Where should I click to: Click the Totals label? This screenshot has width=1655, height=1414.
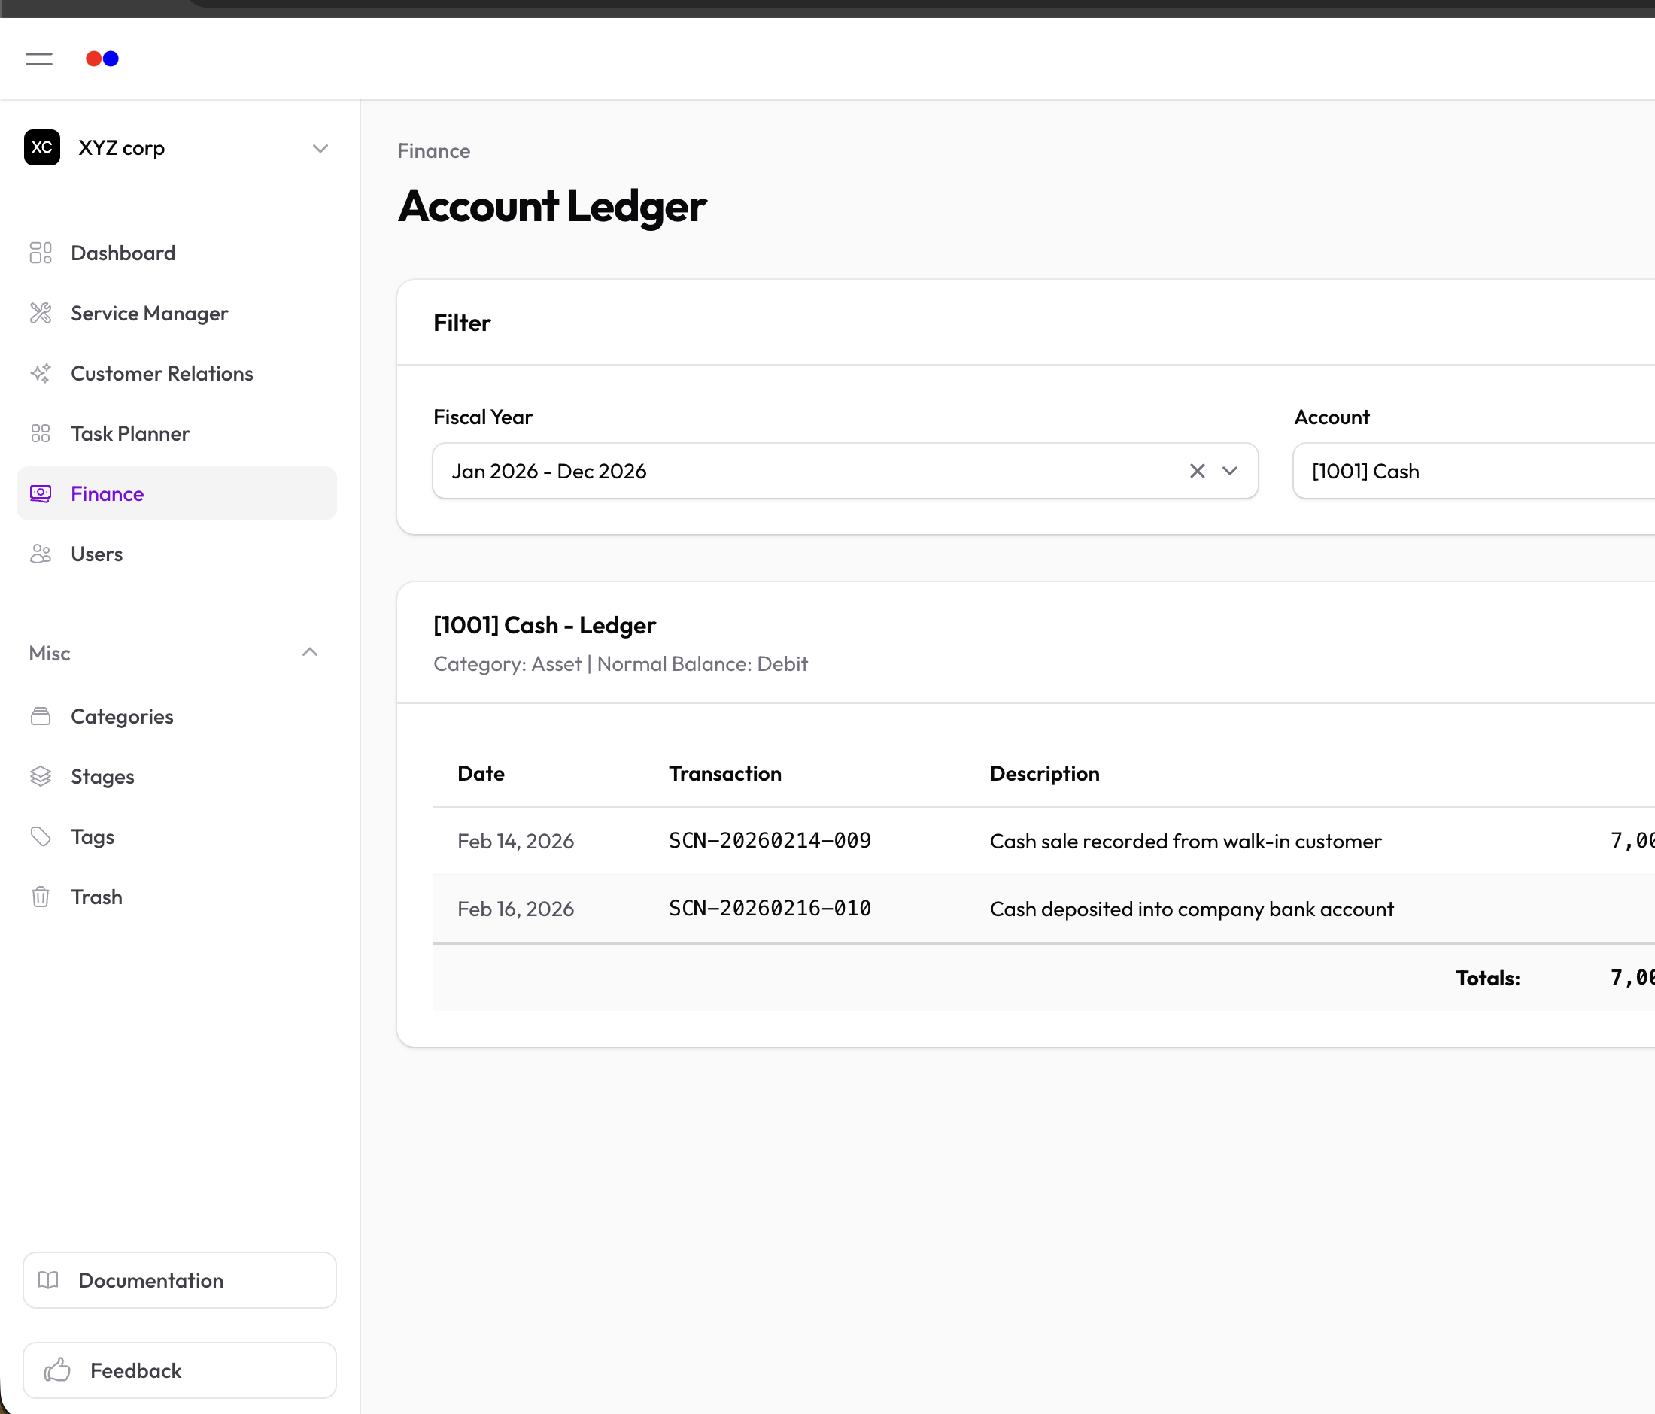click(x=1487, y=977)
